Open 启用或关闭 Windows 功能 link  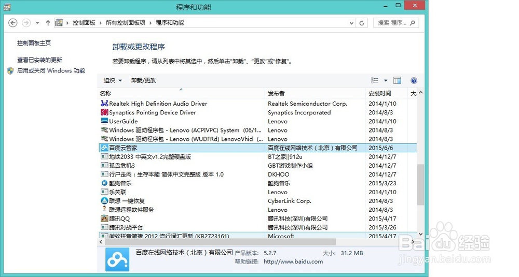pyautogui.click(x=51, y=70)
